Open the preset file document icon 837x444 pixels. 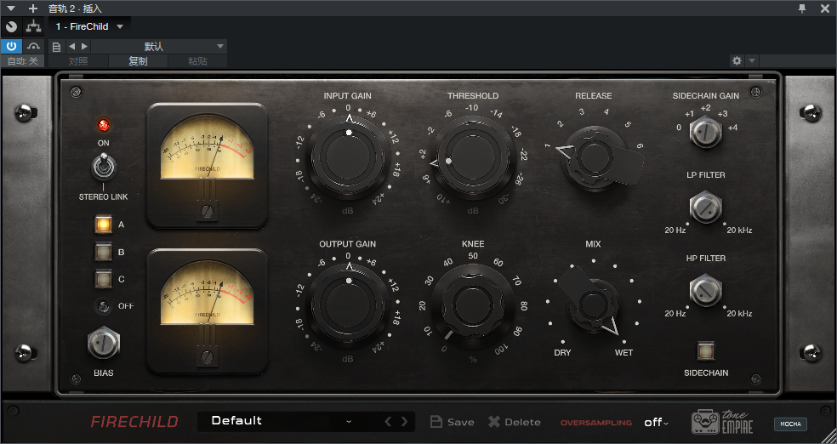pyautogui.click(x=56, y=47)
